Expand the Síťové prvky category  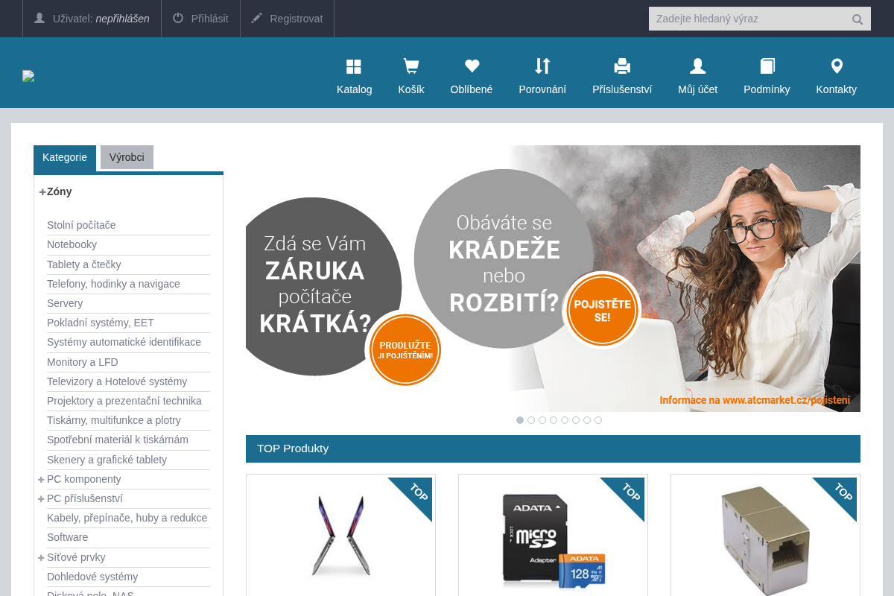pyautogui.click(x=42, y=557)
